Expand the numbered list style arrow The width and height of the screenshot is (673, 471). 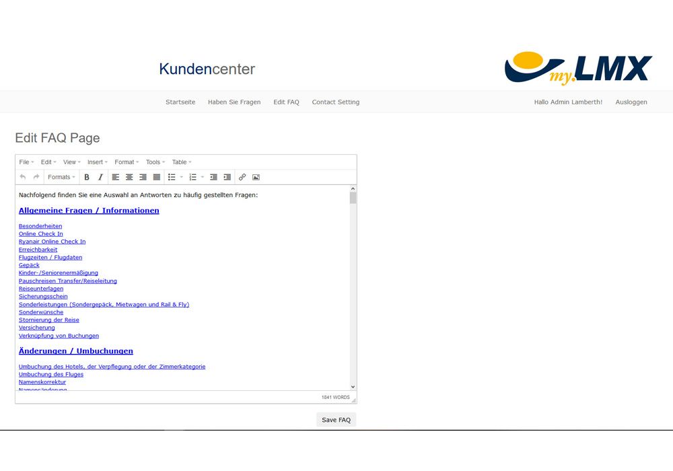point(203,177)
